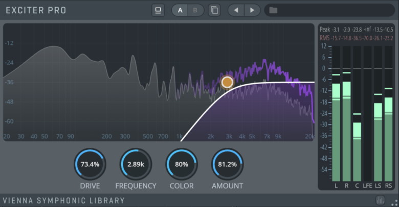Image resolution: width=399 pixels, height=207 pixels.
Task: Toggle the meter display icon bottom right
Action: pyautogui.click(x=380, y=200)
